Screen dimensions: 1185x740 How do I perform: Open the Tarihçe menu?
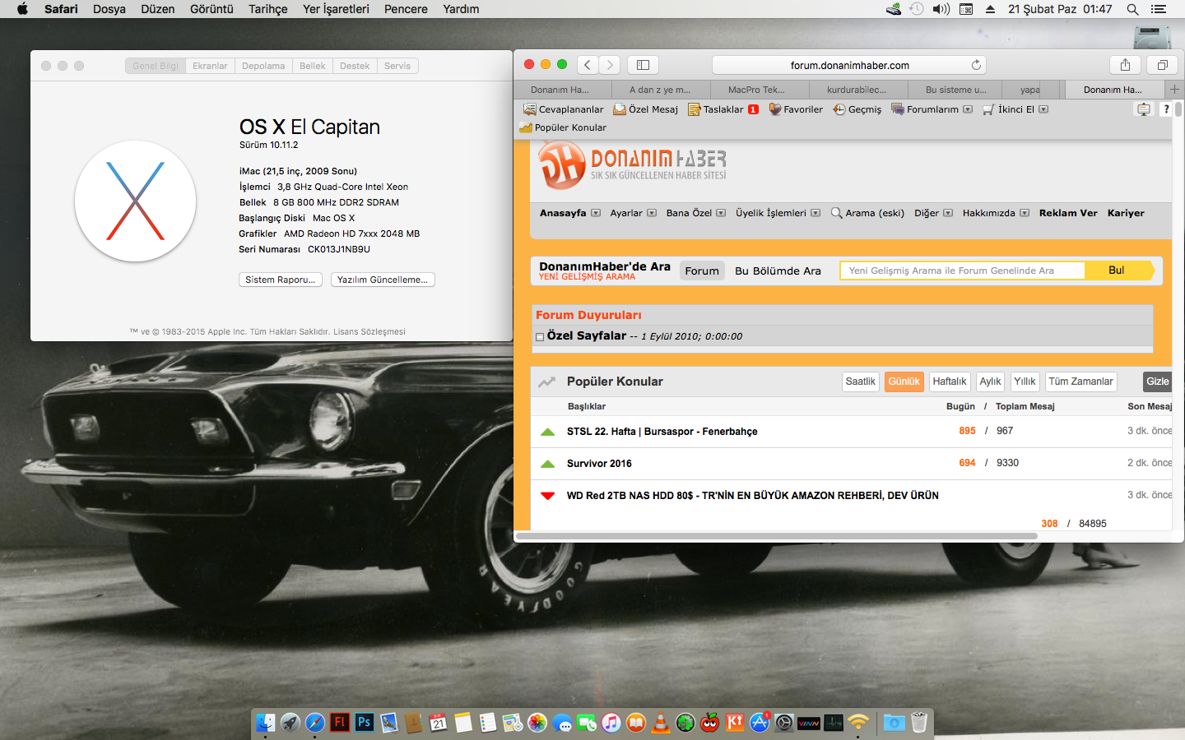(268, 9)
